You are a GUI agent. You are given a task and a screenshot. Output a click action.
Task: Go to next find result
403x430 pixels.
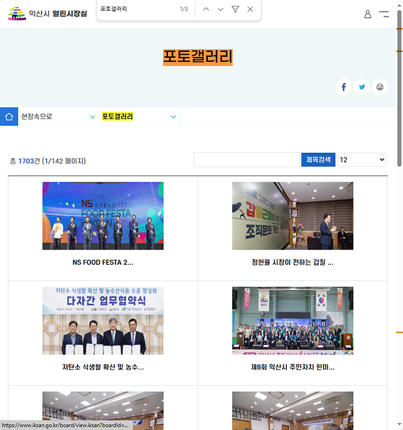(x=221, y=9)
